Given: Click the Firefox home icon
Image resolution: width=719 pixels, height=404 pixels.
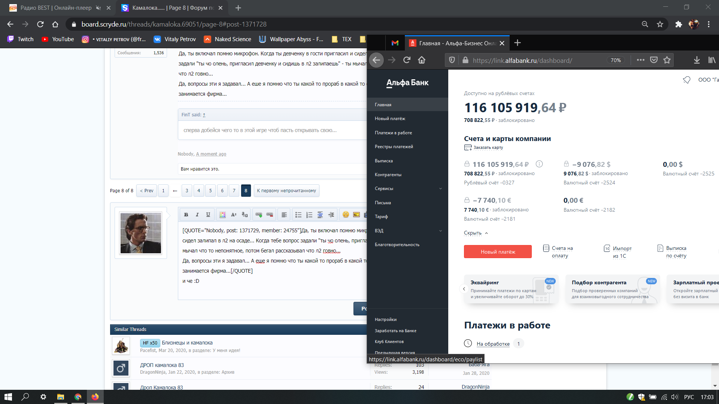Looking at the screenshot, I should point(422,60).
